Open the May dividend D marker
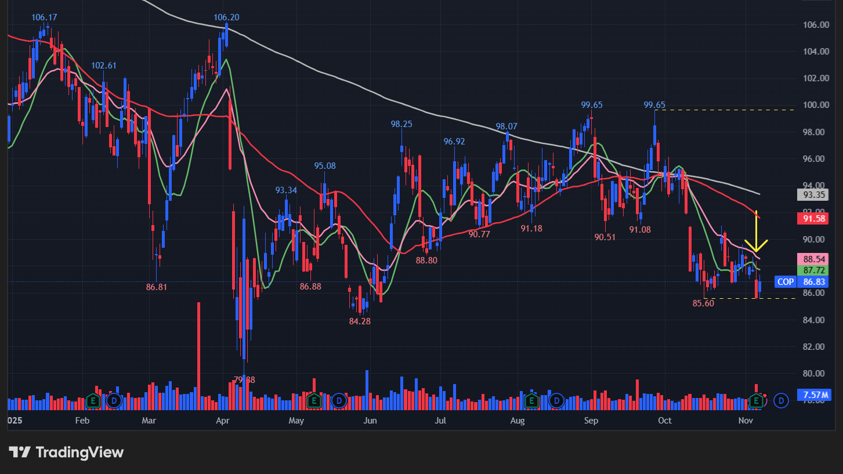The image size is (843, 474). coord(339,400)
